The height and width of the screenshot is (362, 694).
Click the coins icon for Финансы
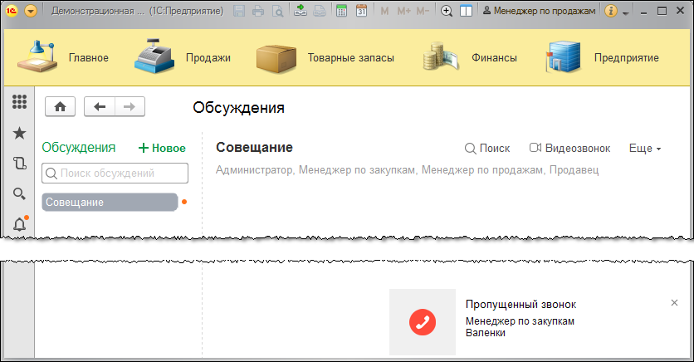[x=440, y=56]
